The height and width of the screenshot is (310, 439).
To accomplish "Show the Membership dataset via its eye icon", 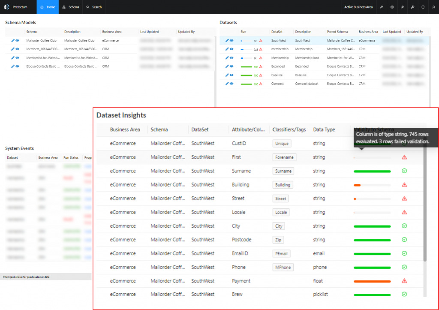I will pos(232,49).
